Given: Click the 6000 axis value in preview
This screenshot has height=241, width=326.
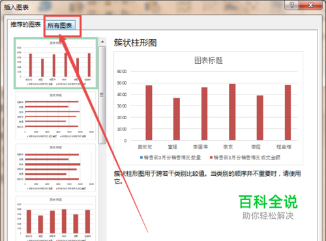Looking at the screenshot, I should [122, 72].
